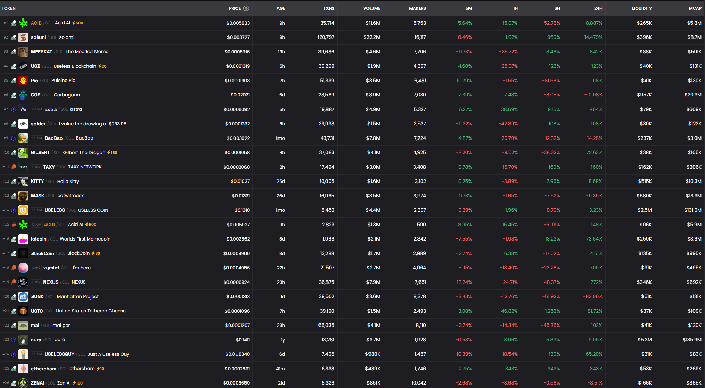Sort by the MCAP column header
Viewport: 705px width, 388px height.
(695, 8)
